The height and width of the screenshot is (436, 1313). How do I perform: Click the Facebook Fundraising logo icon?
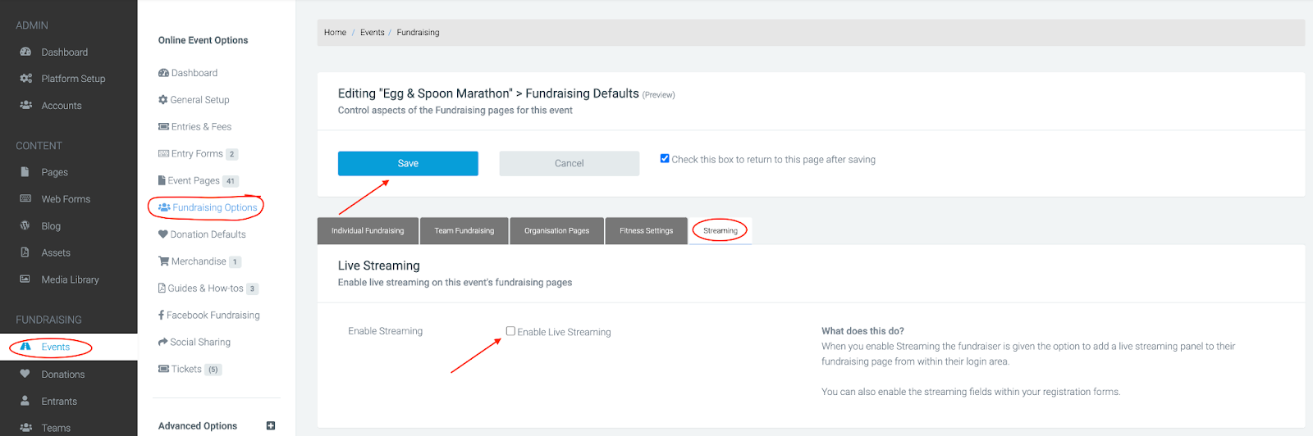pyautogui.click(x=161, y=315)
